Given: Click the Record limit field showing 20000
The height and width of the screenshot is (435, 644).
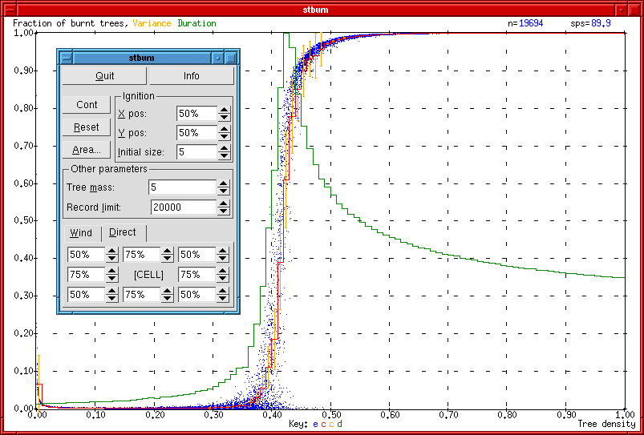Looking at the screenshot, I should pyautogui.click(x=183, y=207).
